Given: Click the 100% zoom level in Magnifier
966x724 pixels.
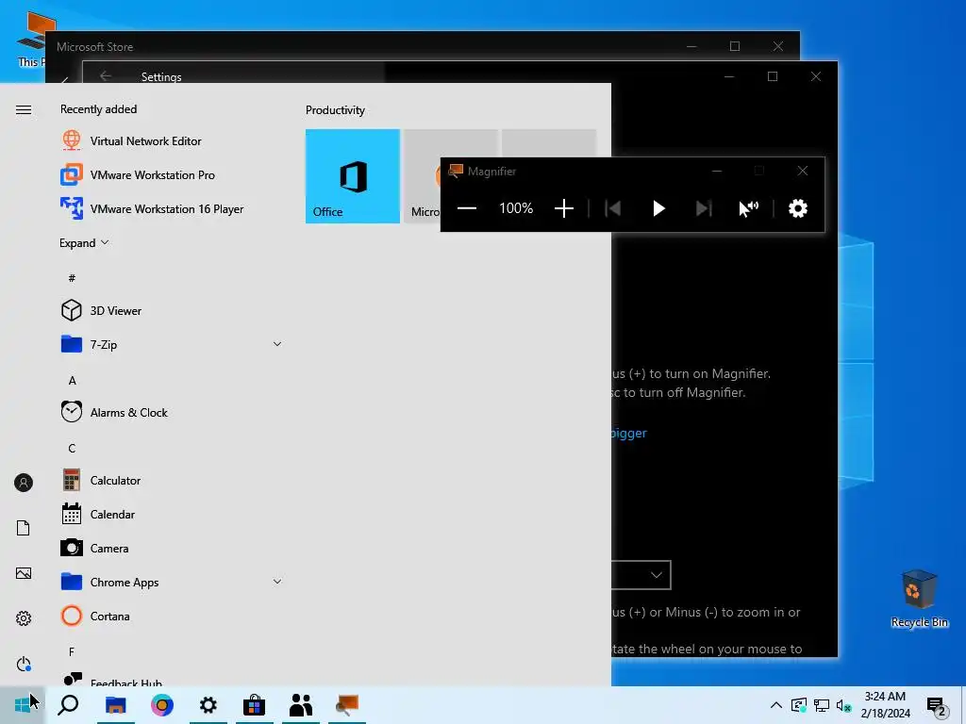Looking at the screenshot, I should point(516,208).
